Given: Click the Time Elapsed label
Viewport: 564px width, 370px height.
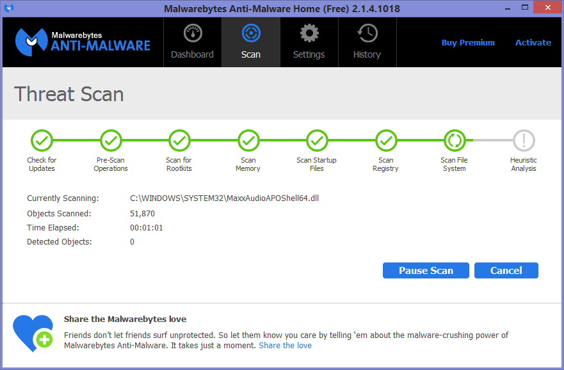Looking at the screenshot, I should pyautogui.click(x=53, y=228).
